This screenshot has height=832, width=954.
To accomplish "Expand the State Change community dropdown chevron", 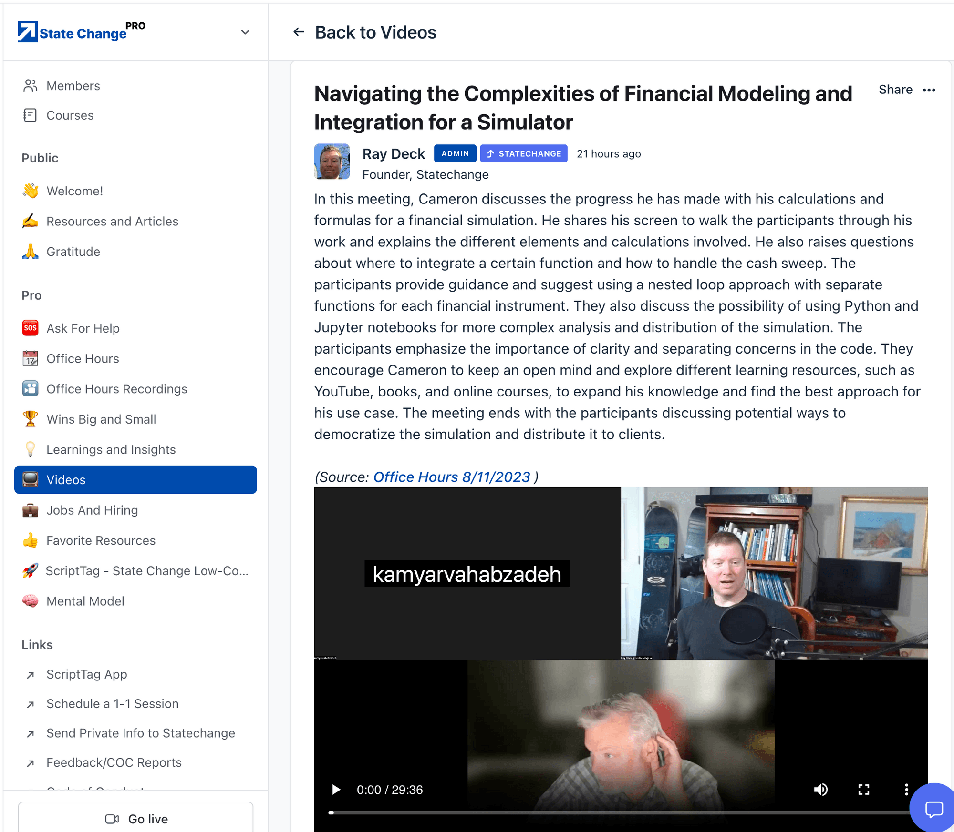I will 245,32.
